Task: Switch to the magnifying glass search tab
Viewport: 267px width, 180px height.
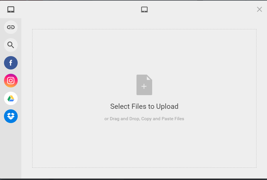Action: click(11, 45)
